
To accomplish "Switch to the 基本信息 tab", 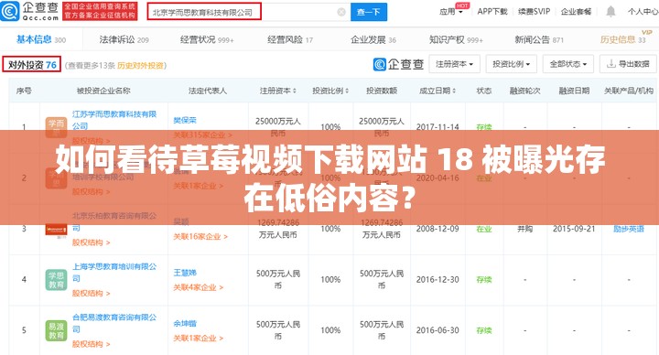I will click(41, 40).
